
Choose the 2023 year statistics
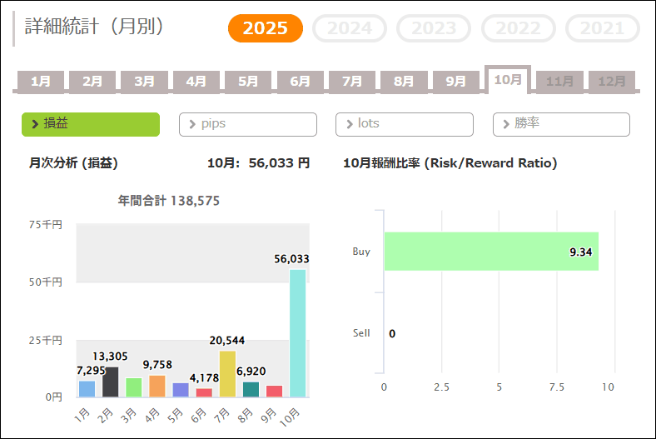(x=434, y=28)
